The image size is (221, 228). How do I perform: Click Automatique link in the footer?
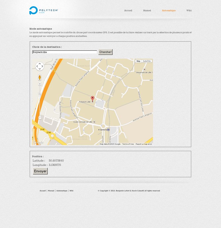(x=62, y=191)
